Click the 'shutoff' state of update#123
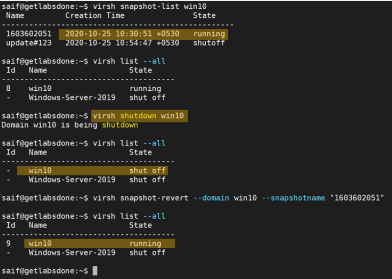The image size is (392, 279). tap(209, 43)
